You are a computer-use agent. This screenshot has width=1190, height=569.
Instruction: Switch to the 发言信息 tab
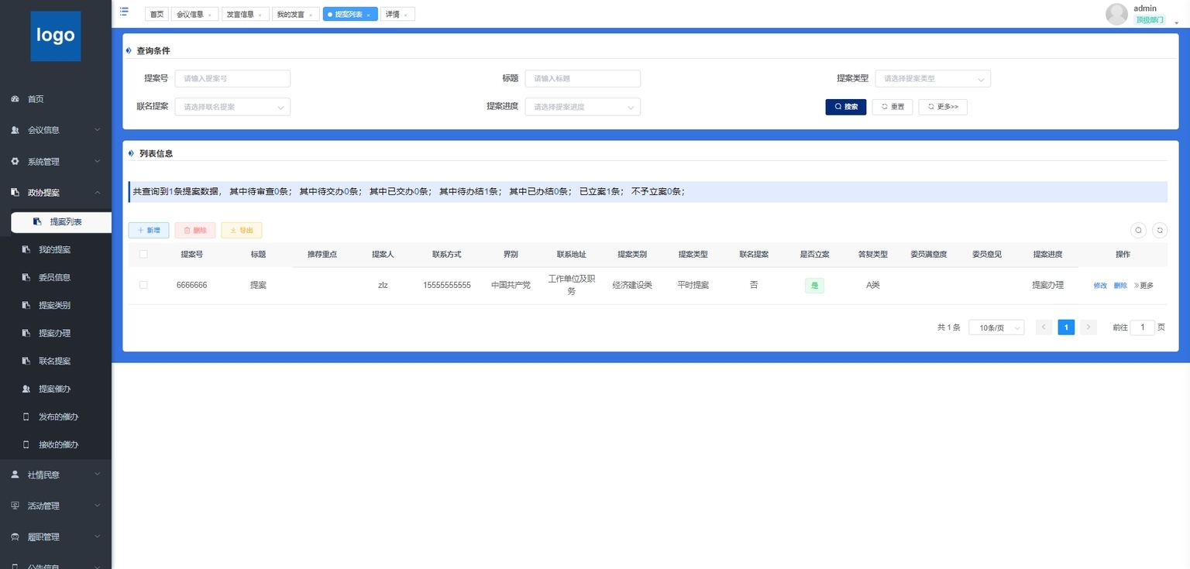coord(240,14)
